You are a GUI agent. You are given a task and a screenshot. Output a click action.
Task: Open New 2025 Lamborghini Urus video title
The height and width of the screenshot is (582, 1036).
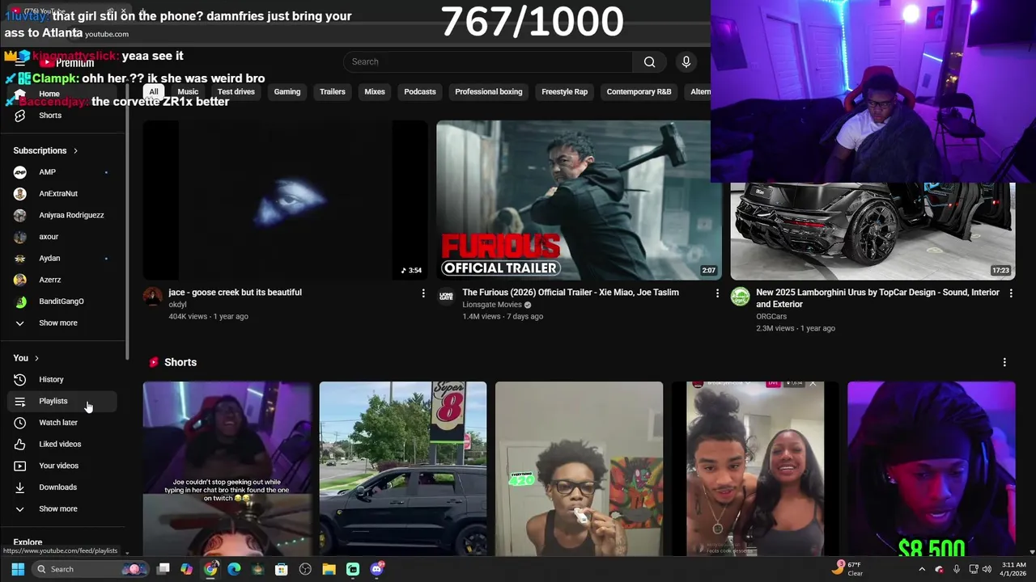coord(877,298)
